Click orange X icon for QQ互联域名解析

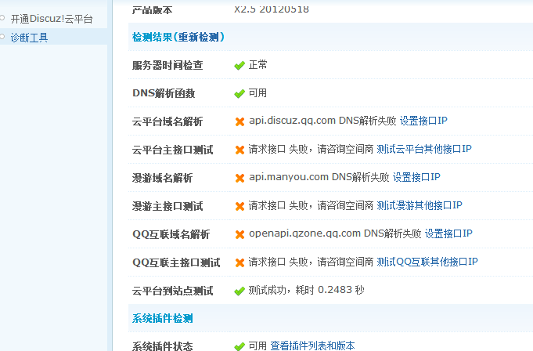[x=239, y=234]
